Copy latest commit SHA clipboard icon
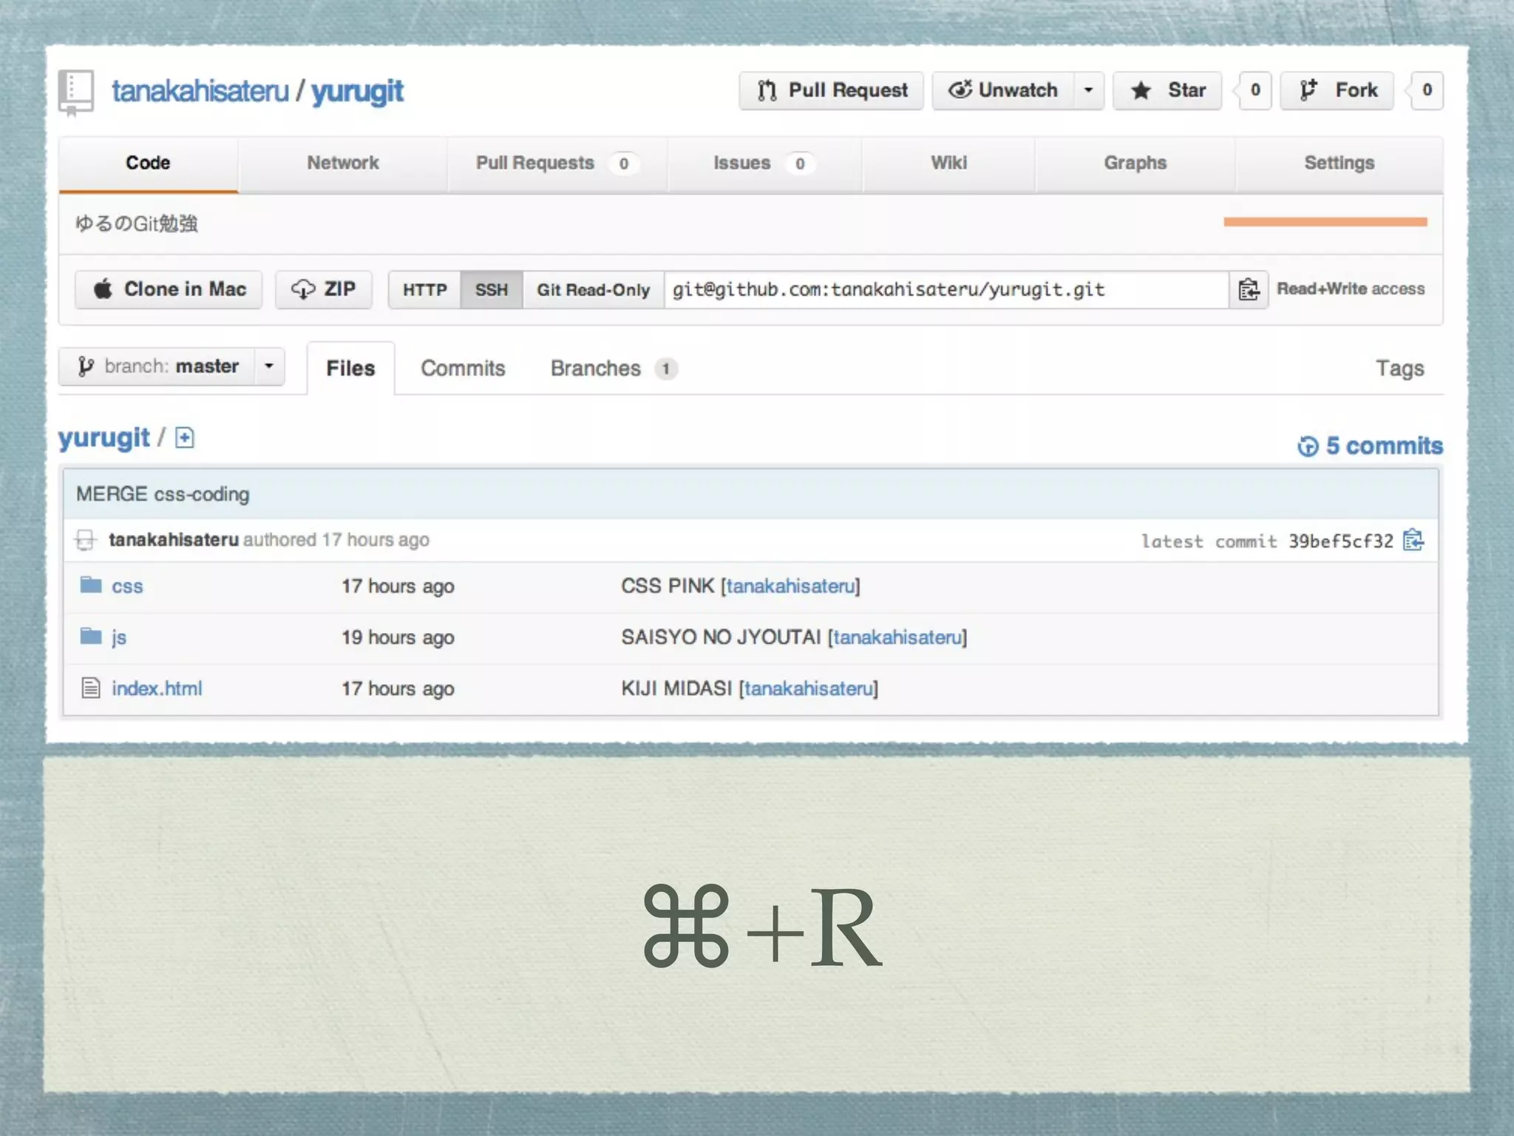Image resolution: width=1514 pixels, height=1136 pixels. pos(1413,541)
